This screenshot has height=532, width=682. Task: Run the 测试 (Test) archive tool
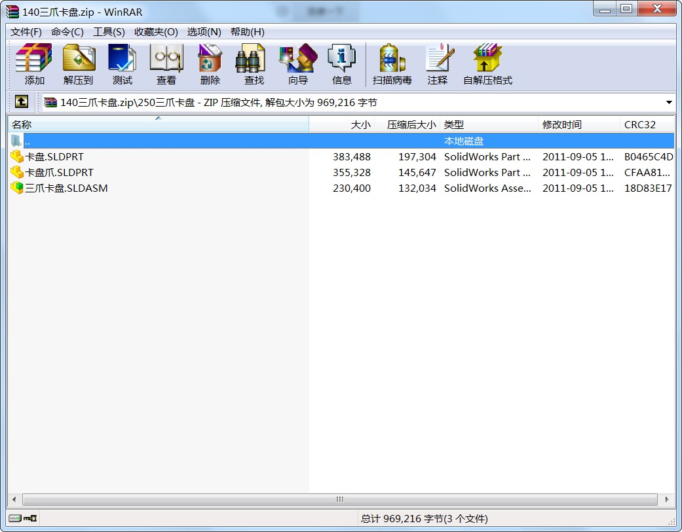tap(123, 64)
